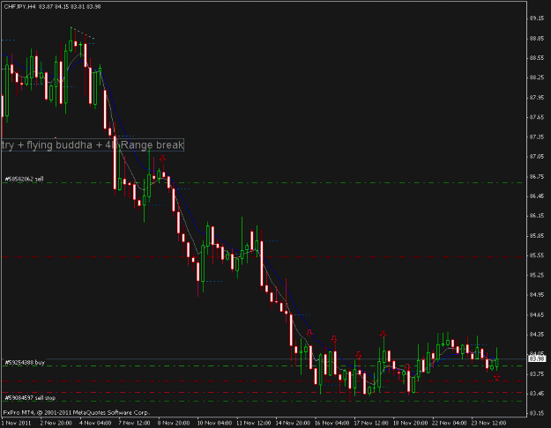Click the '7 Nov 12:00' time axis label
Screen dimensions: 551x428
pos(135,423)
